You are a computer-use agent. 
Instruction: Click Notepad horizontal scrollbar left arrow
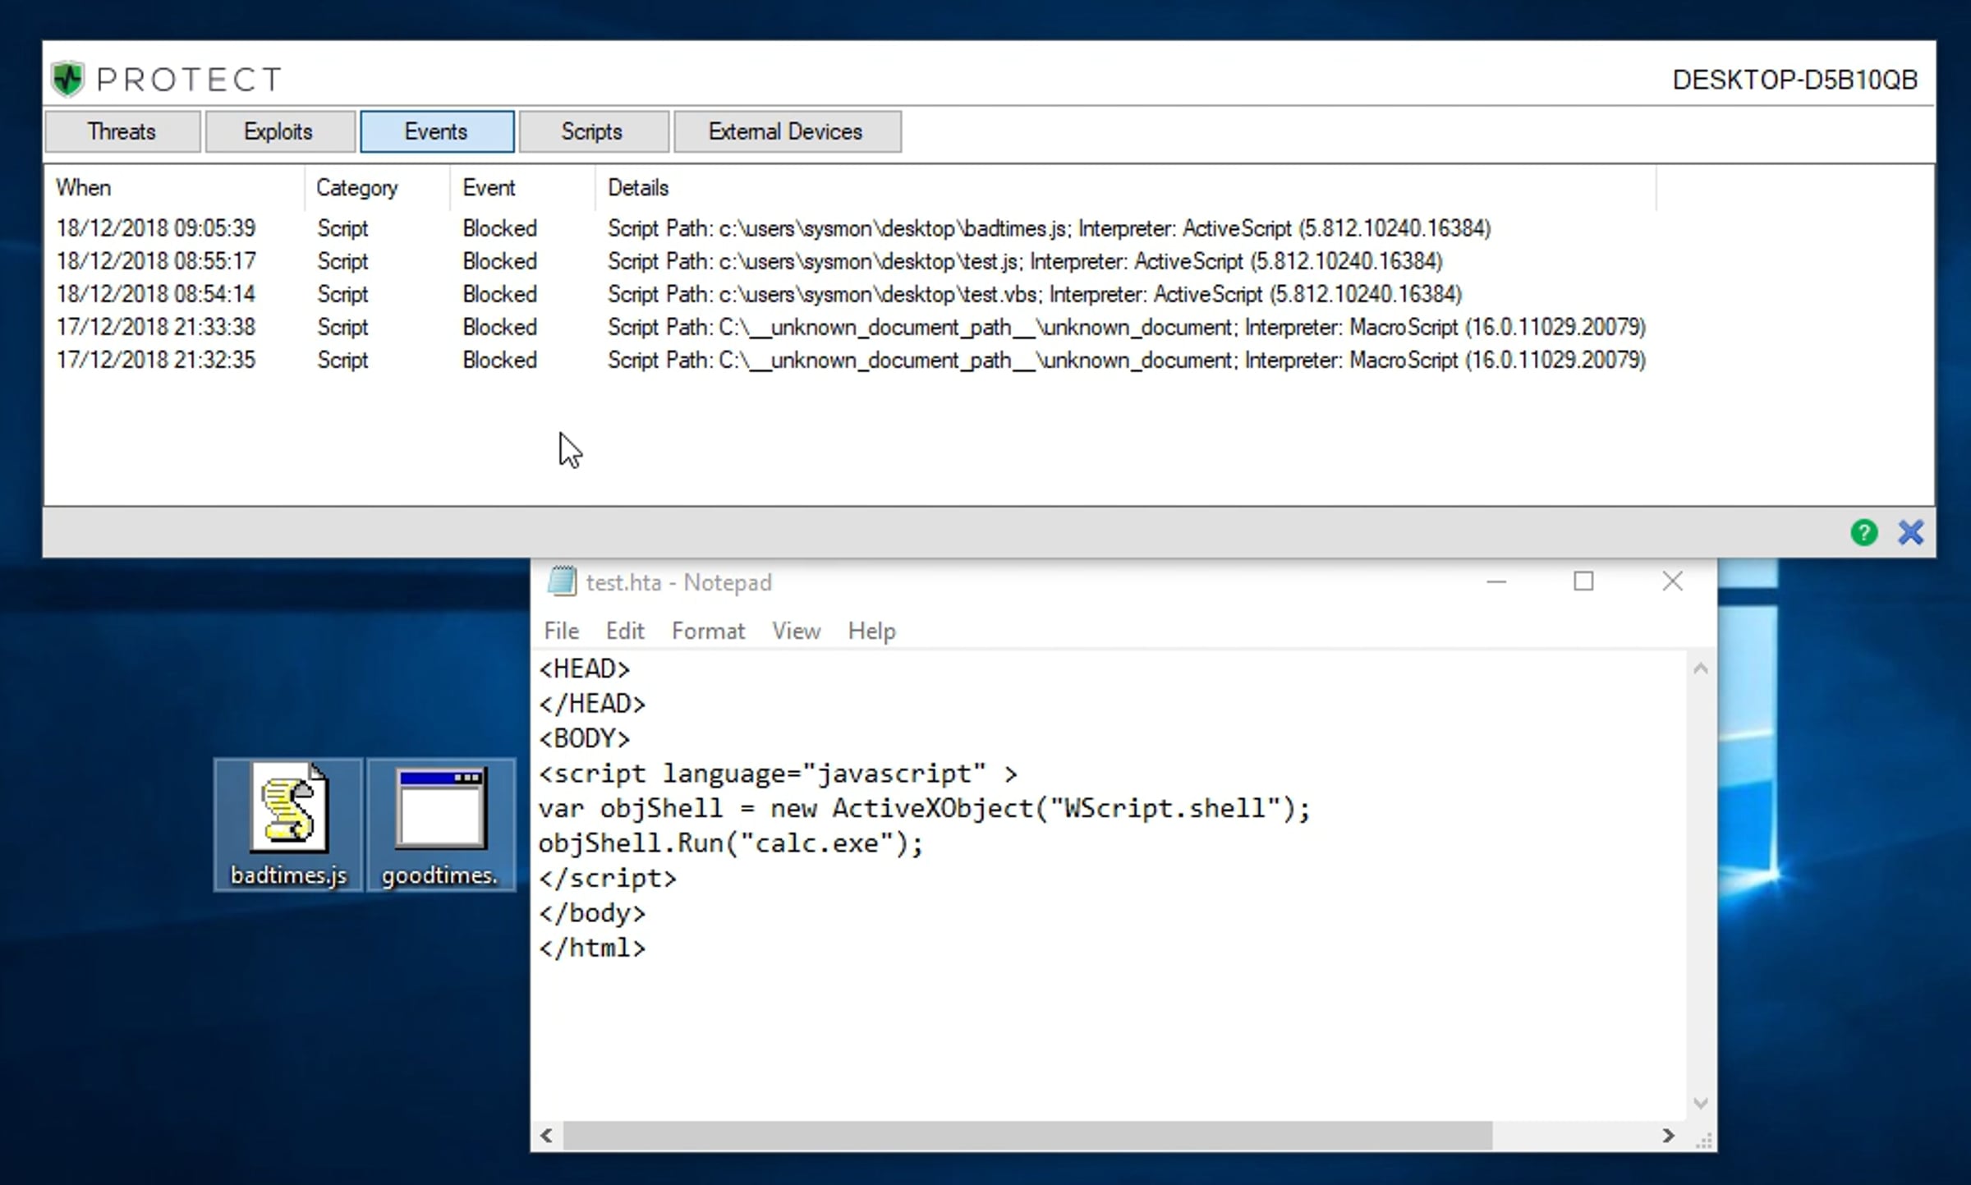coord(546,1135)
